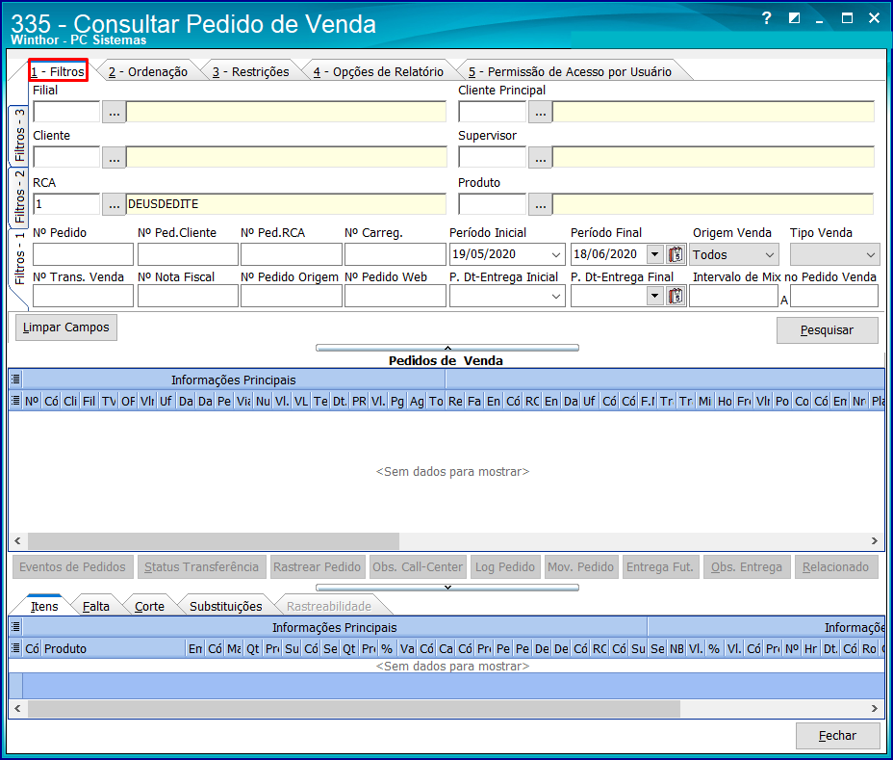The image size is (893, 760).
Task: Click grid options icon left of Informações Principais in items grid
Action: point(15,626)
